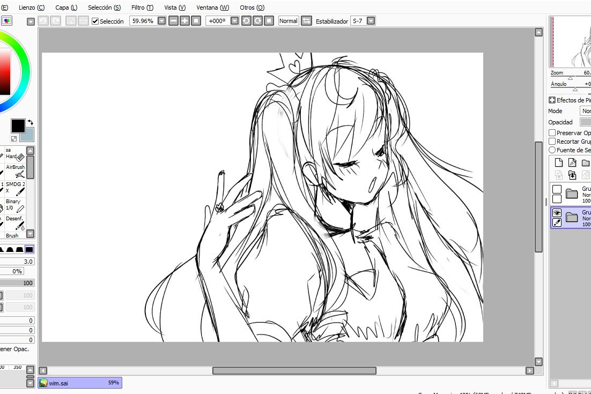Image resolution: width=591 pixels, height=394 pixels.
Task: Enable Preservar Opacidad checkbox
Action: click(552, 132)
